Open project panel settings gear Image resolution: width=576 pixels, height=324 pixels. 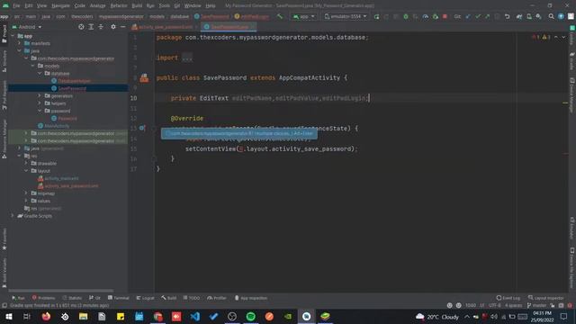coord(113,27)
